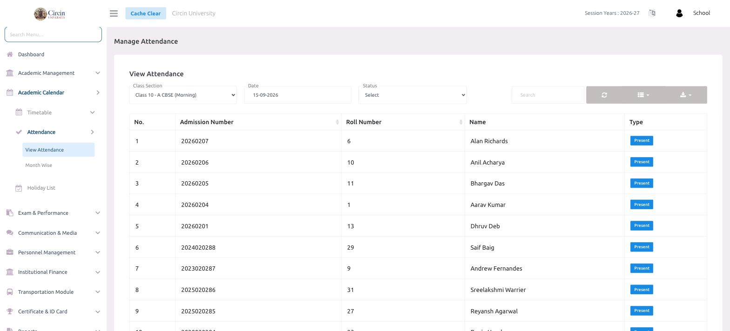Open the user profile avatar icon
This screenshot has height=331, width=730.
click(x=679, y=13)
